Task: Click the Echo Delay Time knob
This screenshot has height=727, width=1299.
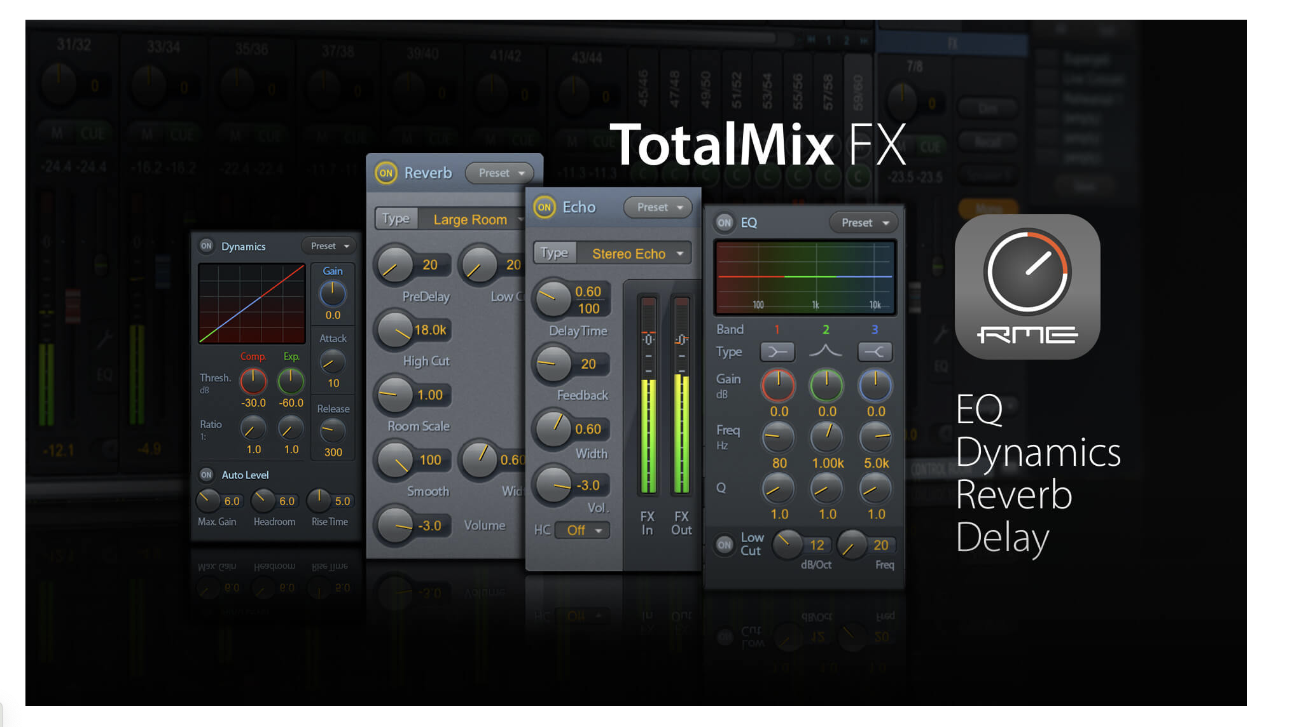Action: click(x=553, y=299)
